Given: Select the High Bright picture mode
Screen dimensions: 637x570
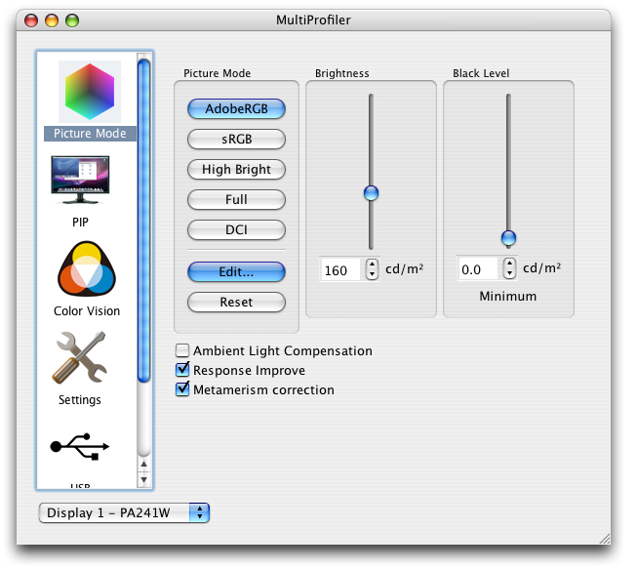Looking at the screenshot, I should pos(236,170).
